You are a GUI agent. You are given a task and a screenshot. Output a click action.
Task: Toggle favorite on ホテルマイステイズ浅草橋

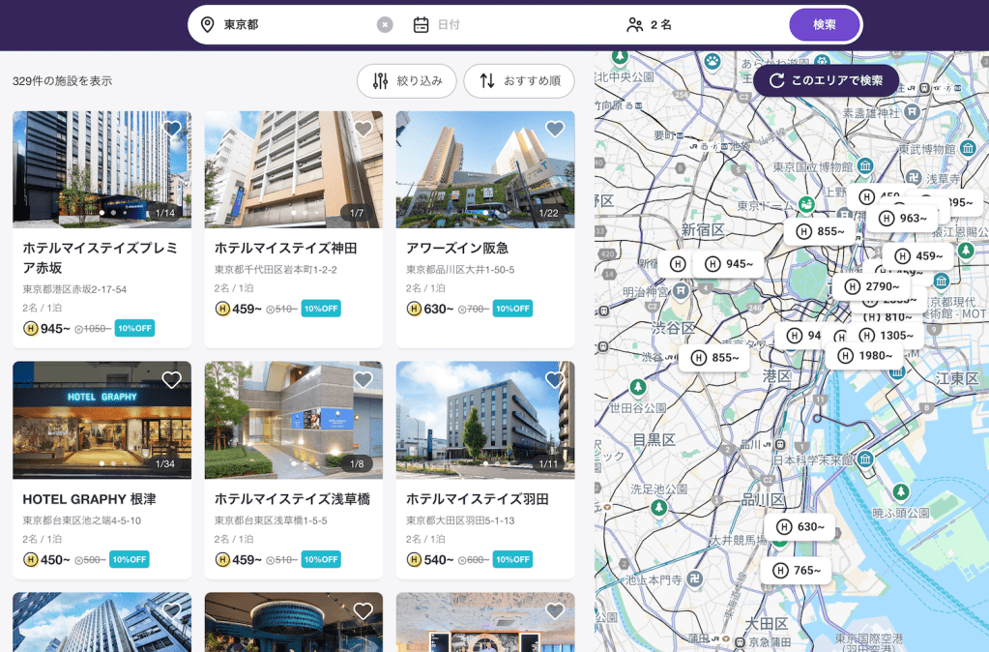pyautogui.click(x=363, y=379)
